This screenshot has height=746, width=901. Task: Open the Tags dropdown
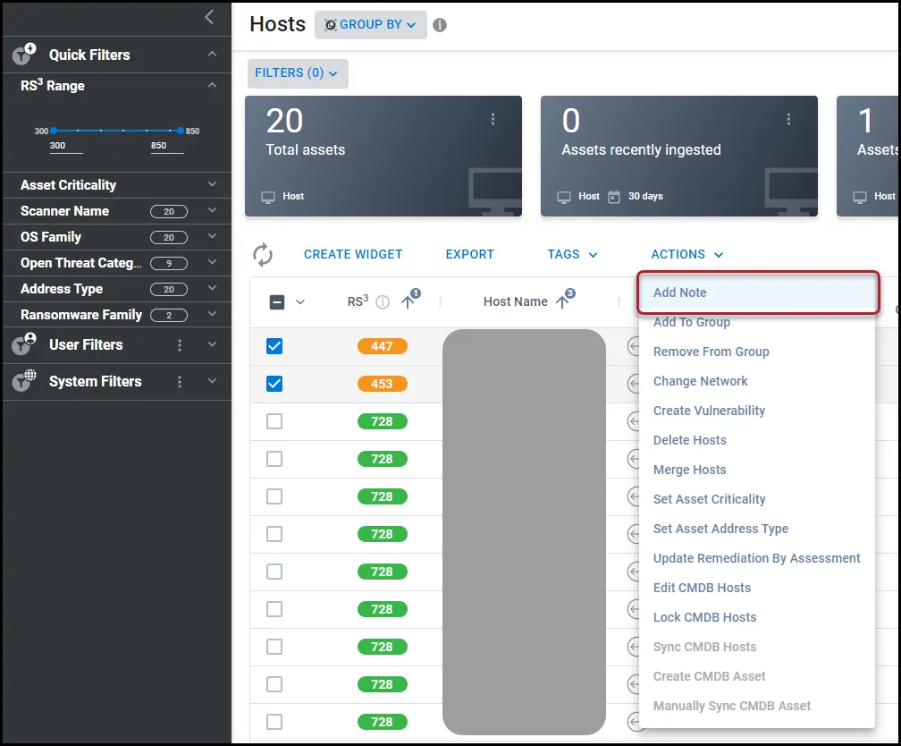[x=572, y=254]
